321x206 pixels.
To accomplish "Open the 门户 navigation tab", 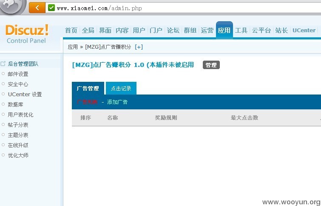I will pyautogui.click(x=156, y=31).
